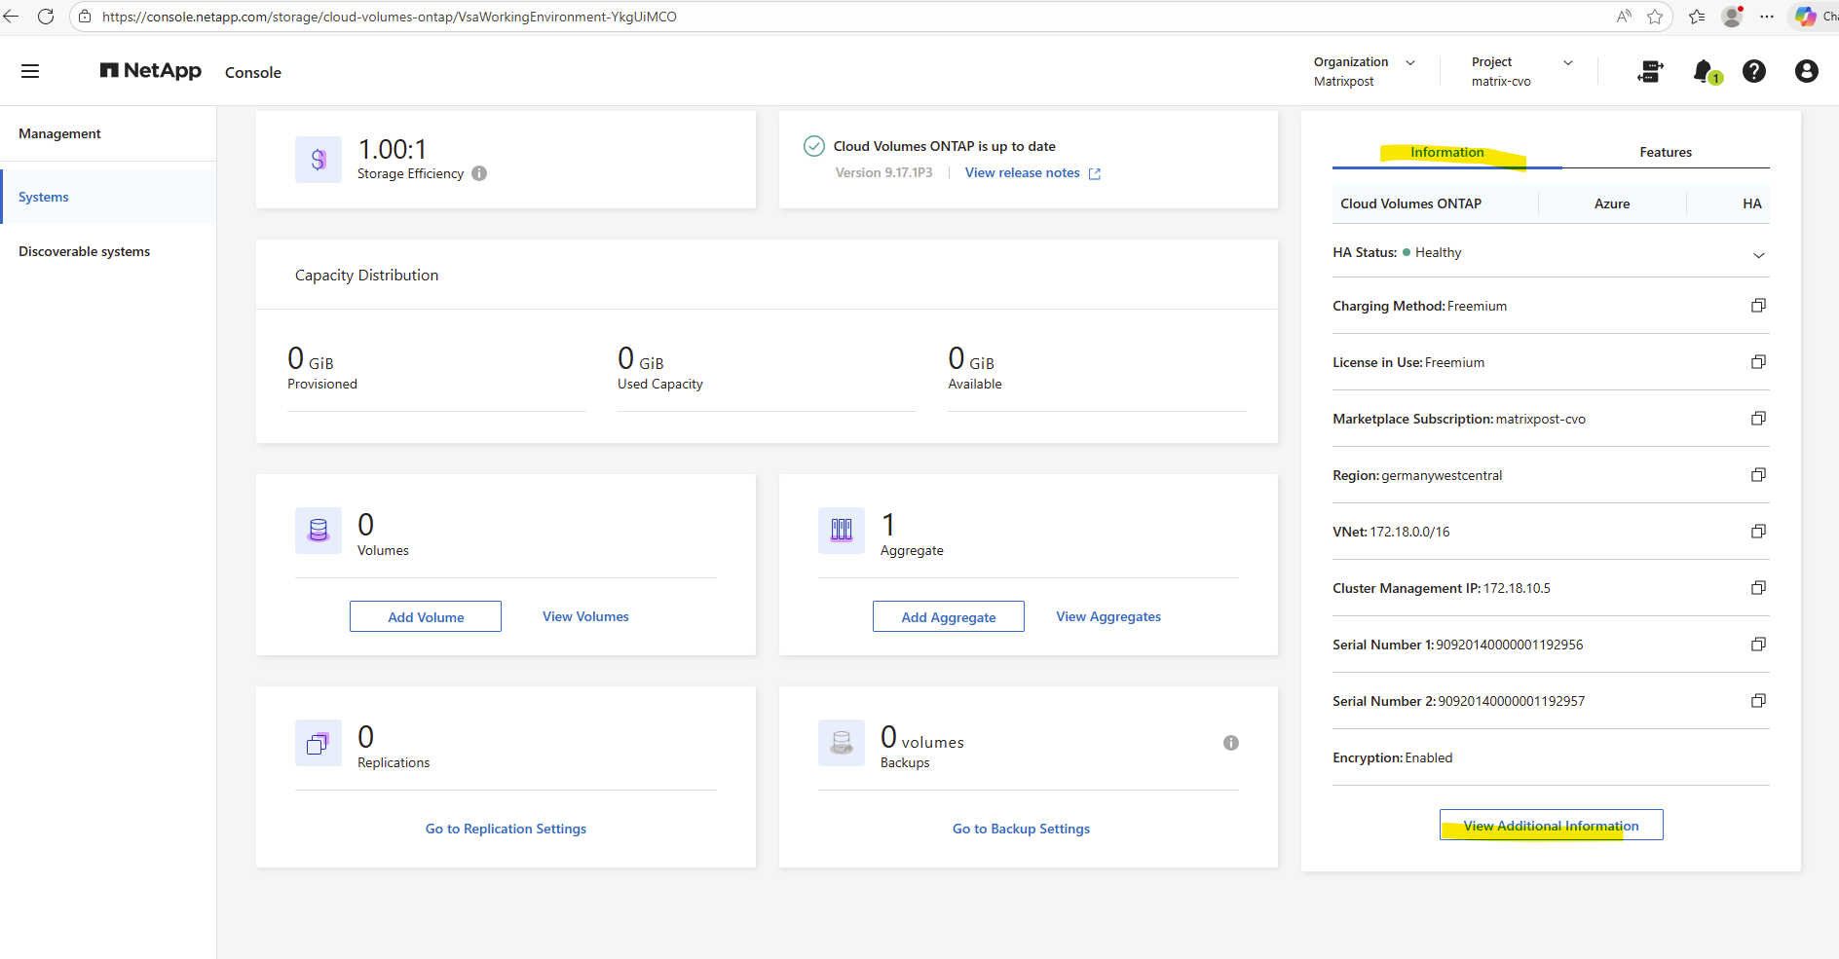The image size is (1839, 959).
Task: Copy Serial Number 1 to clipboard
Action: pyautogui.click(x=1758, y=645)
